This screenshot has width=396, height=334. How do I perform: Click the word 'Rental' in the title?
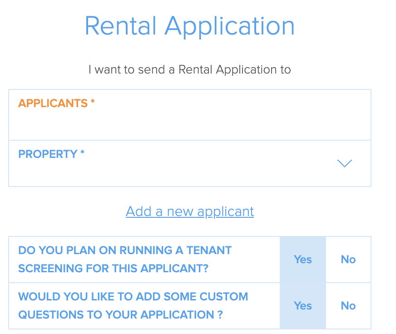(120, 26)
